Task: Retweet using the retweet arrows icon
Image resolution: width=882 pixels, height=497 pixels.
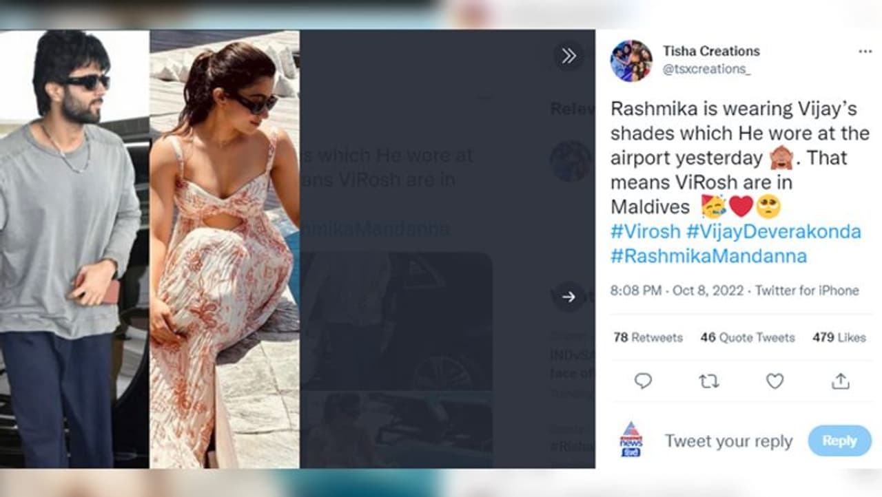Action: [x=709, y=381]
